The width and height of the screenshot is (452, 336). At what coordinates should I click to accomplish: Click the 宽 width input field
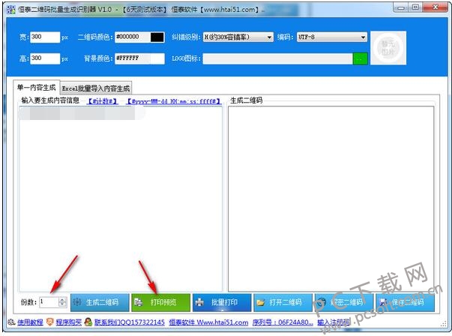pyautogui.click(x=45, y=37)
